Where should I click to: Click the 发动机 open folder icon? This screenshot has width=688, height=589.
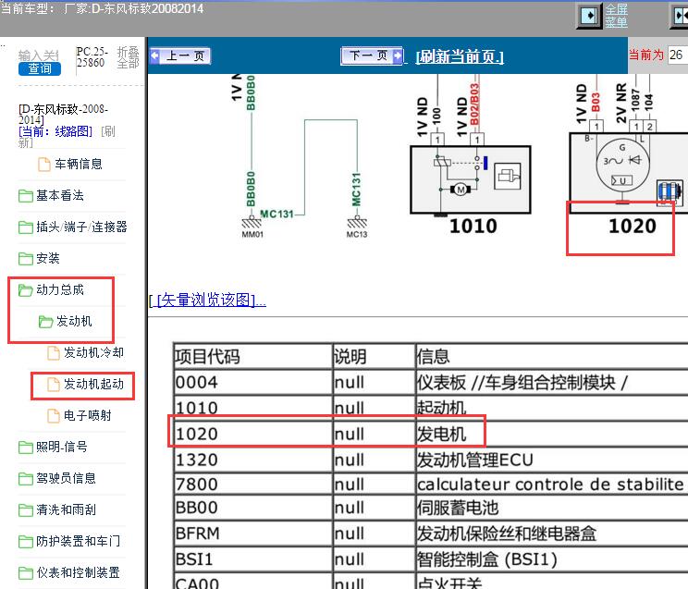click(x=45, y=322)
